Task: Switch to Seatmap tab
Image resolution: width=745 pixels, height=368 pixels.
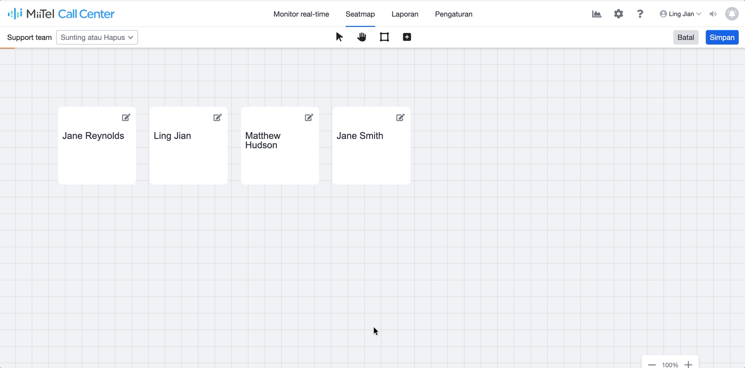Action: click(x=360, y=14)
